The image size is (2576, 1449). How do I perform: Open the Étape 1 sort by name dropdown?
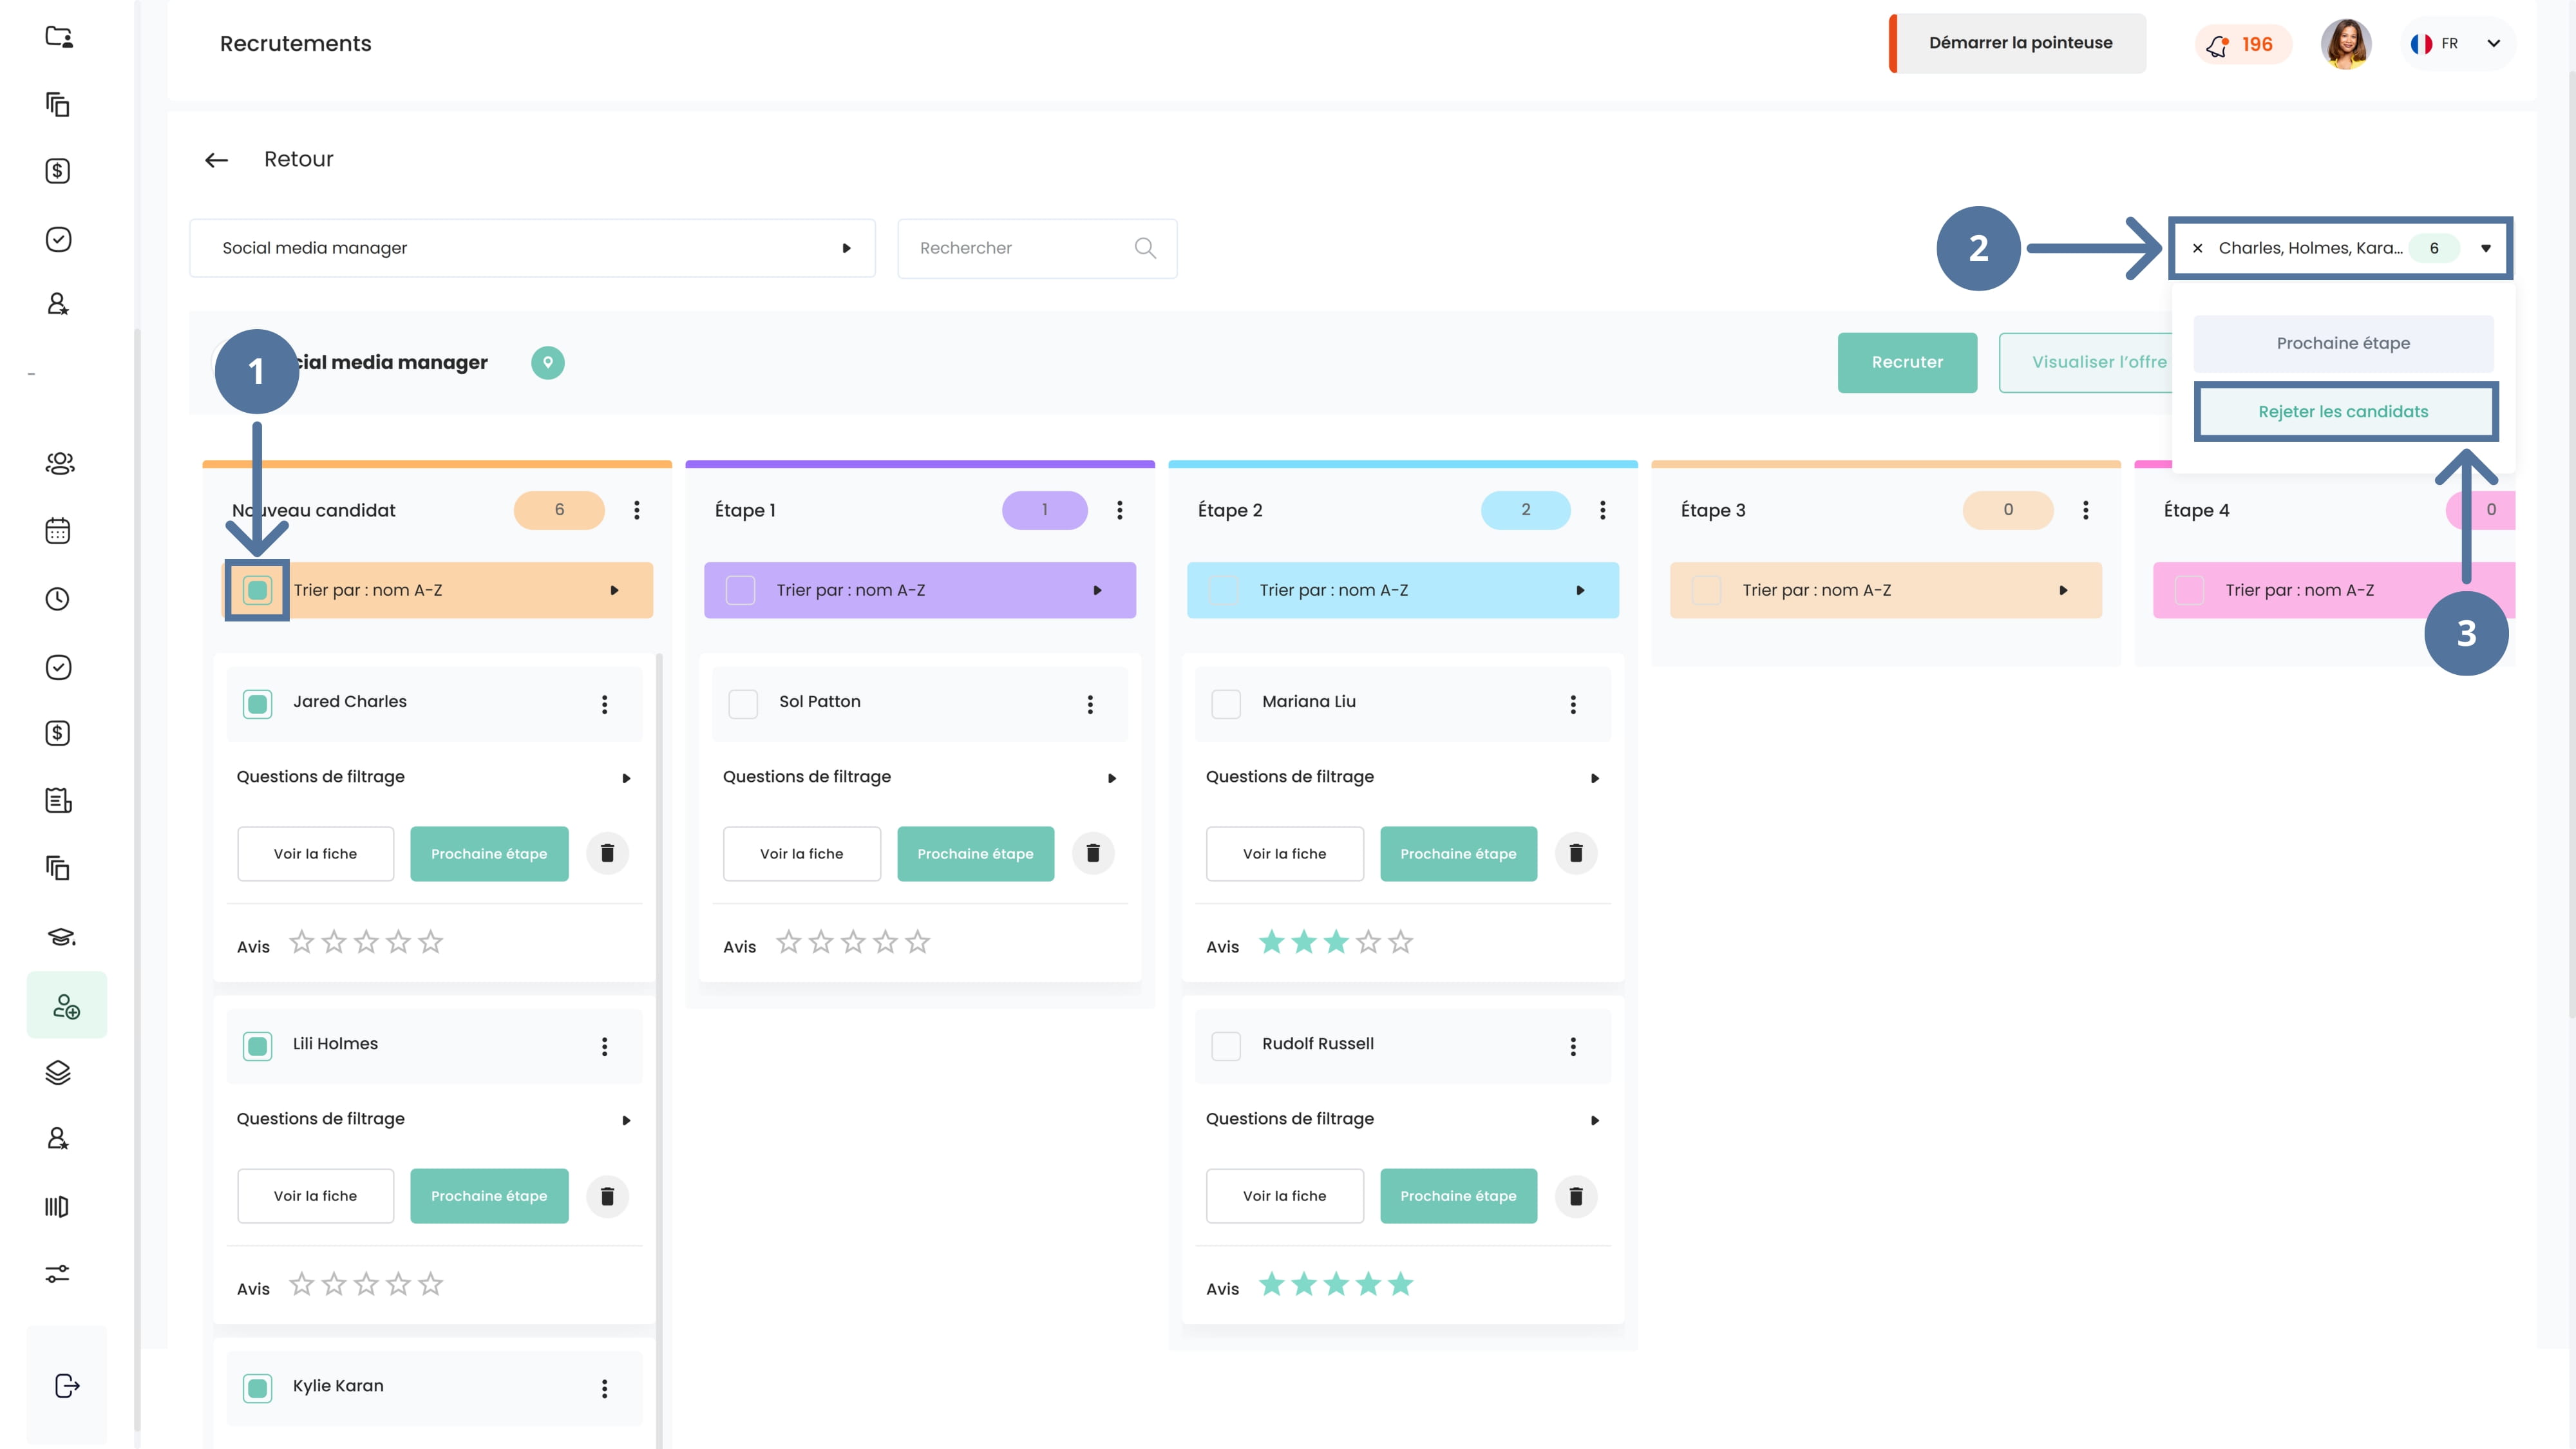tap(1096, 590)
